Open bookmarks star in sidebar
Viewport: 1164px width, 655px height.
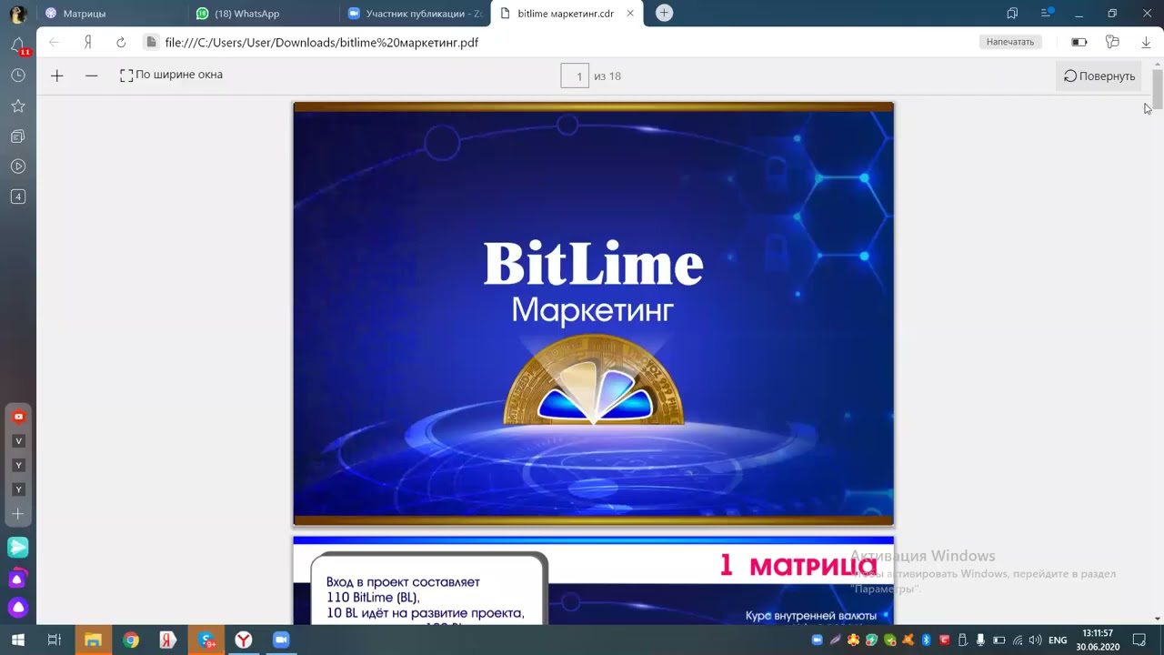17,106
